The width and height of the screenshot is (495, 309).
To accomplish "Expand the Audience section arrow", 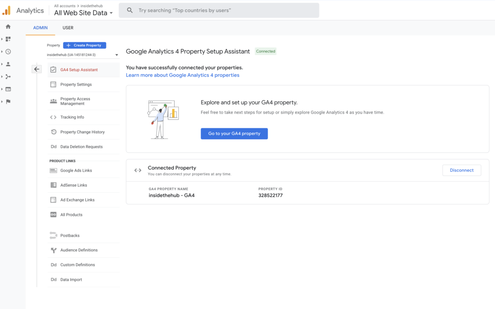I will (2, 64).
